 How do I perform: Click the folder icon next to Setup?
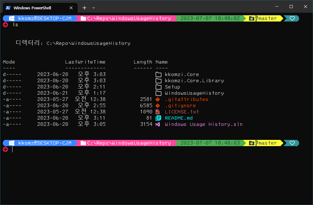point(158,87)
